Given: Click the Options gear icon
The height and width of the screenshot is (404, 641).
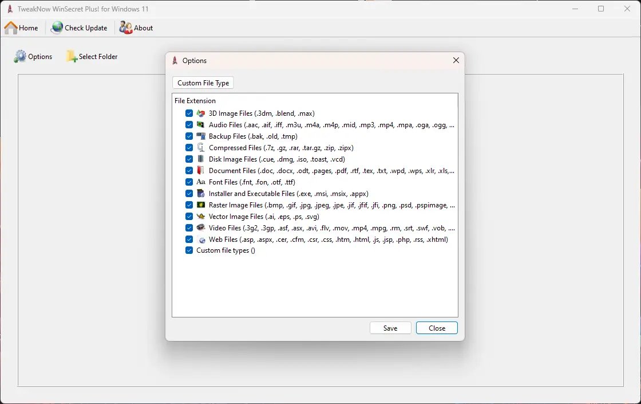Looking at the screenshot, I should point(19,57).
